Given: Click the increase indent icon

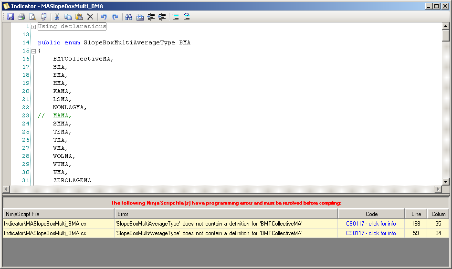Looking at the screenshot, I should pyautogui.click(x=162, y=17).
